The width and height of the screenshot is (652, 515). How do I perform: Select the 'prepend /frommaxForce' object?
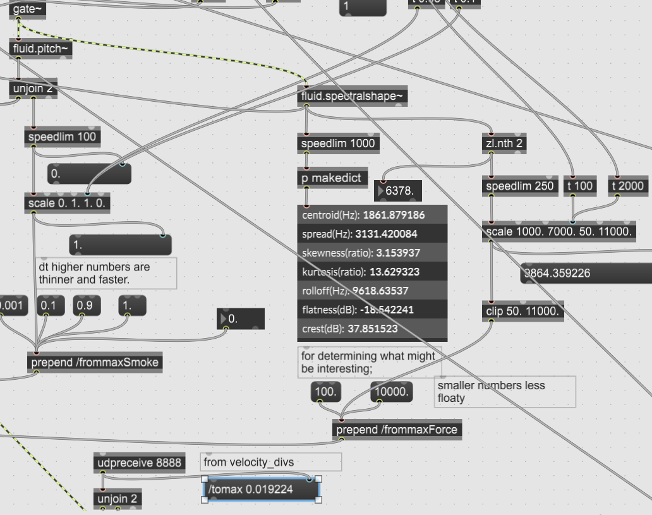click(397, 430)
